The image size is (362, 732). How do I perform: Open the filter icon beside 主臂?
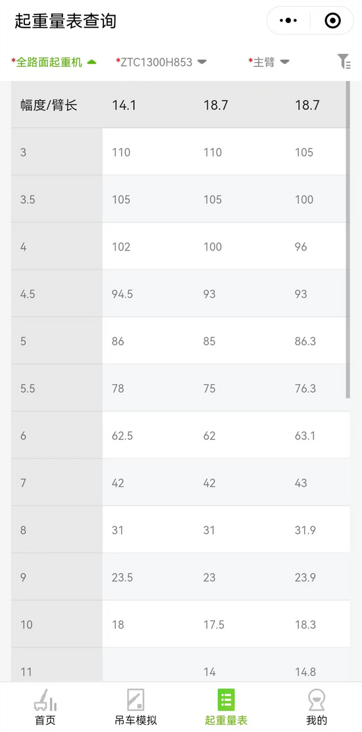click(344, 62)
